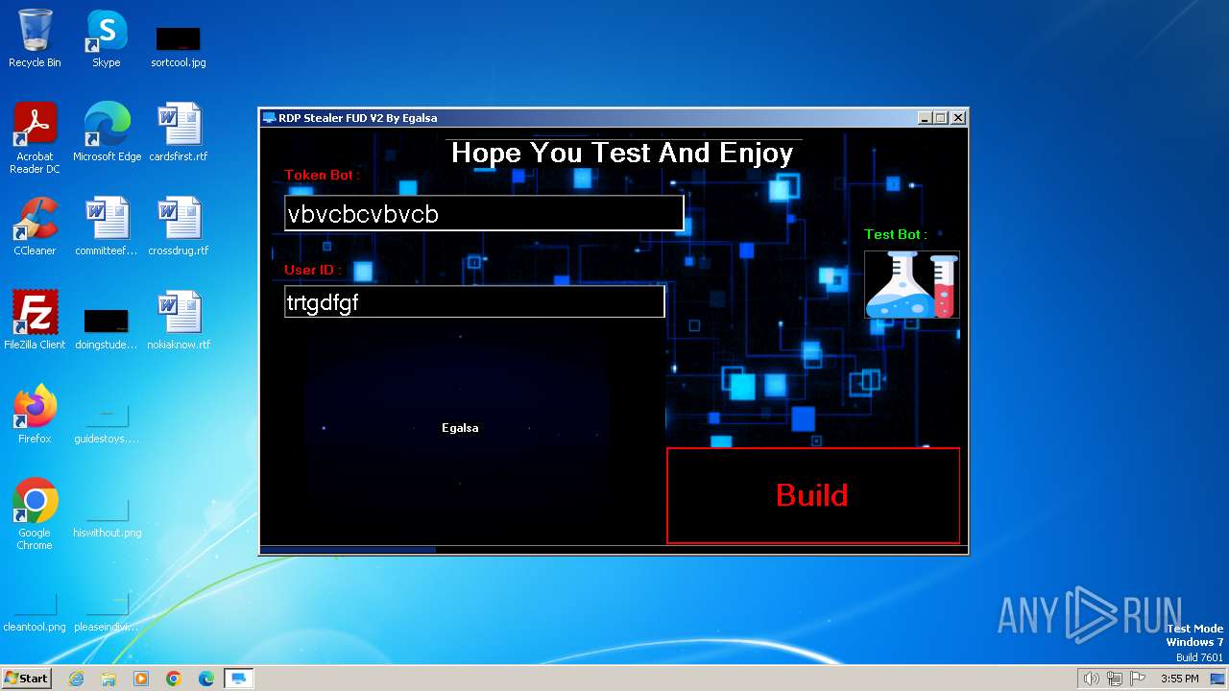1229x691 pixels.
Task: Select the Skype desktop shortcut
Action: (107, 38)
